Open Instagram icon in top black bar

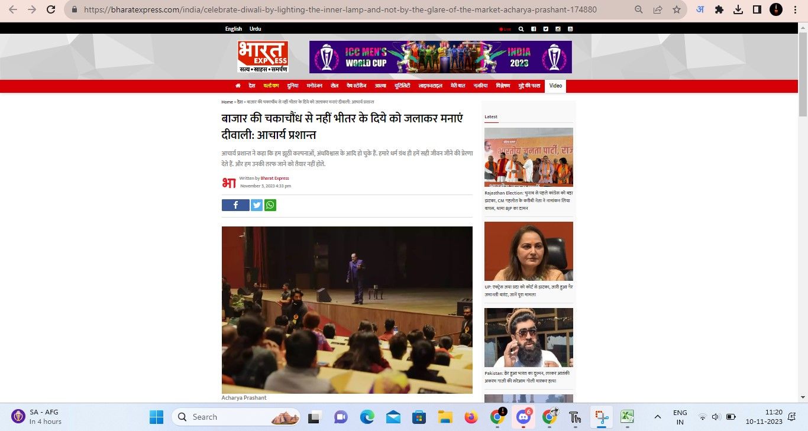(x=558, y=29)
